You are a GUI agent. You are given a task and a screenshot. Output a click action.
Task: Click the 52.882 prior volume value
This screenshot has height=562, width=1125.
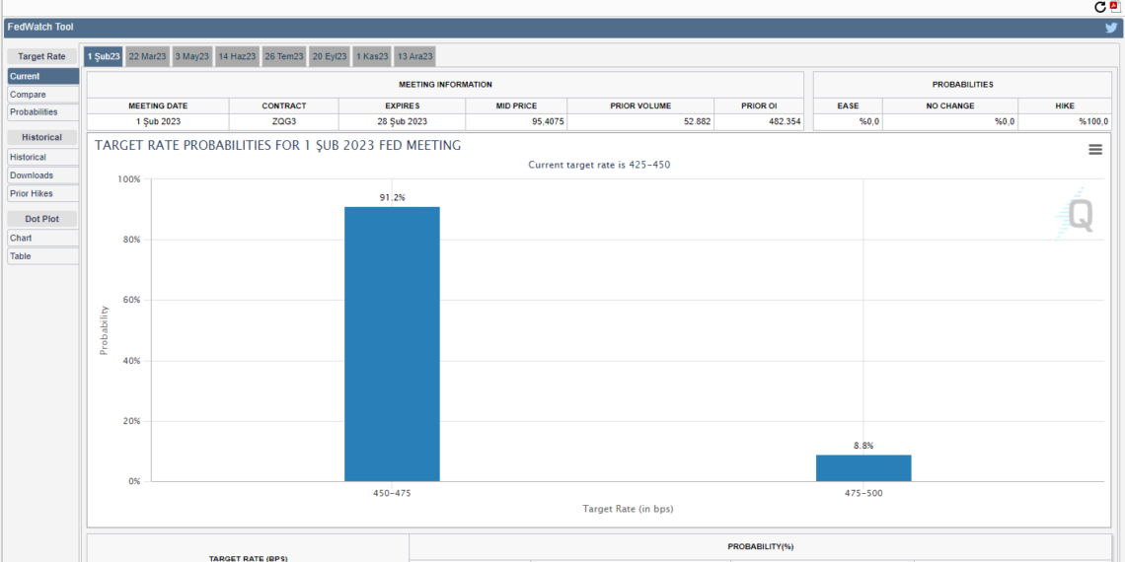(x=696, y=122)
